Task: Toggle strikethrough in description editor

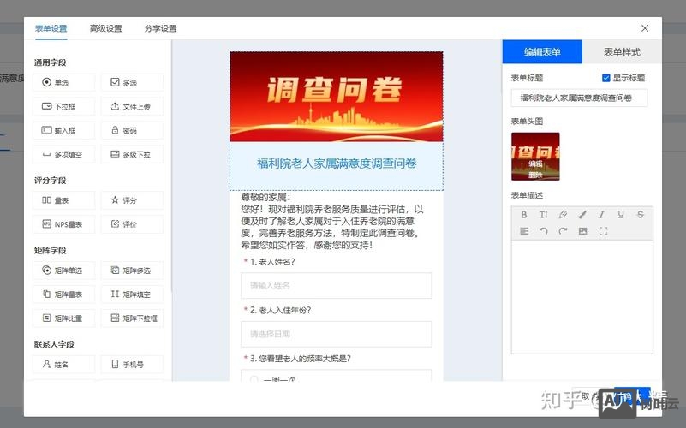Action: click(x=640, y=215)
